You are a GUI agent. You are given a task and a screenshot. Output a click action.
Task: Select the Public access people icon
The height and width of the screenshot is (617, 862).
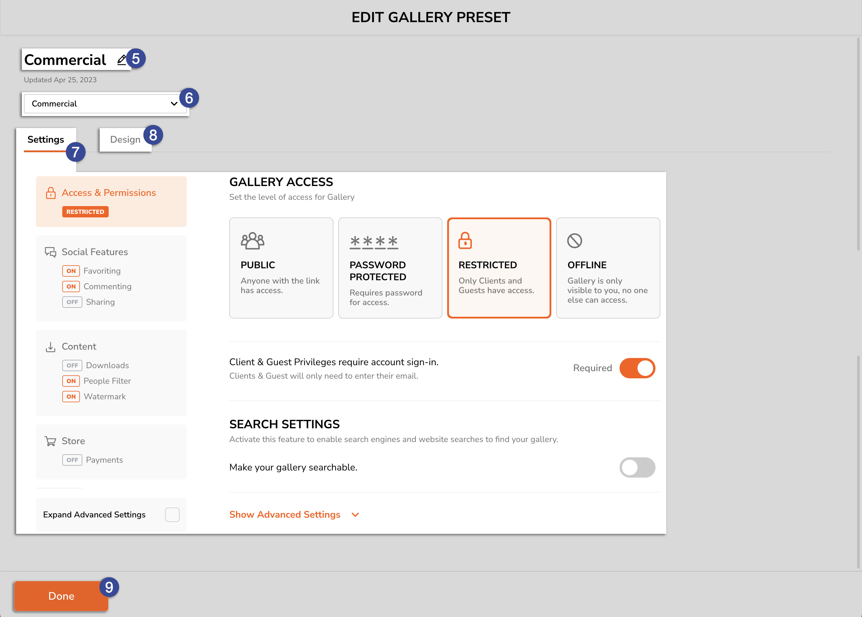[x=252, y=241]
